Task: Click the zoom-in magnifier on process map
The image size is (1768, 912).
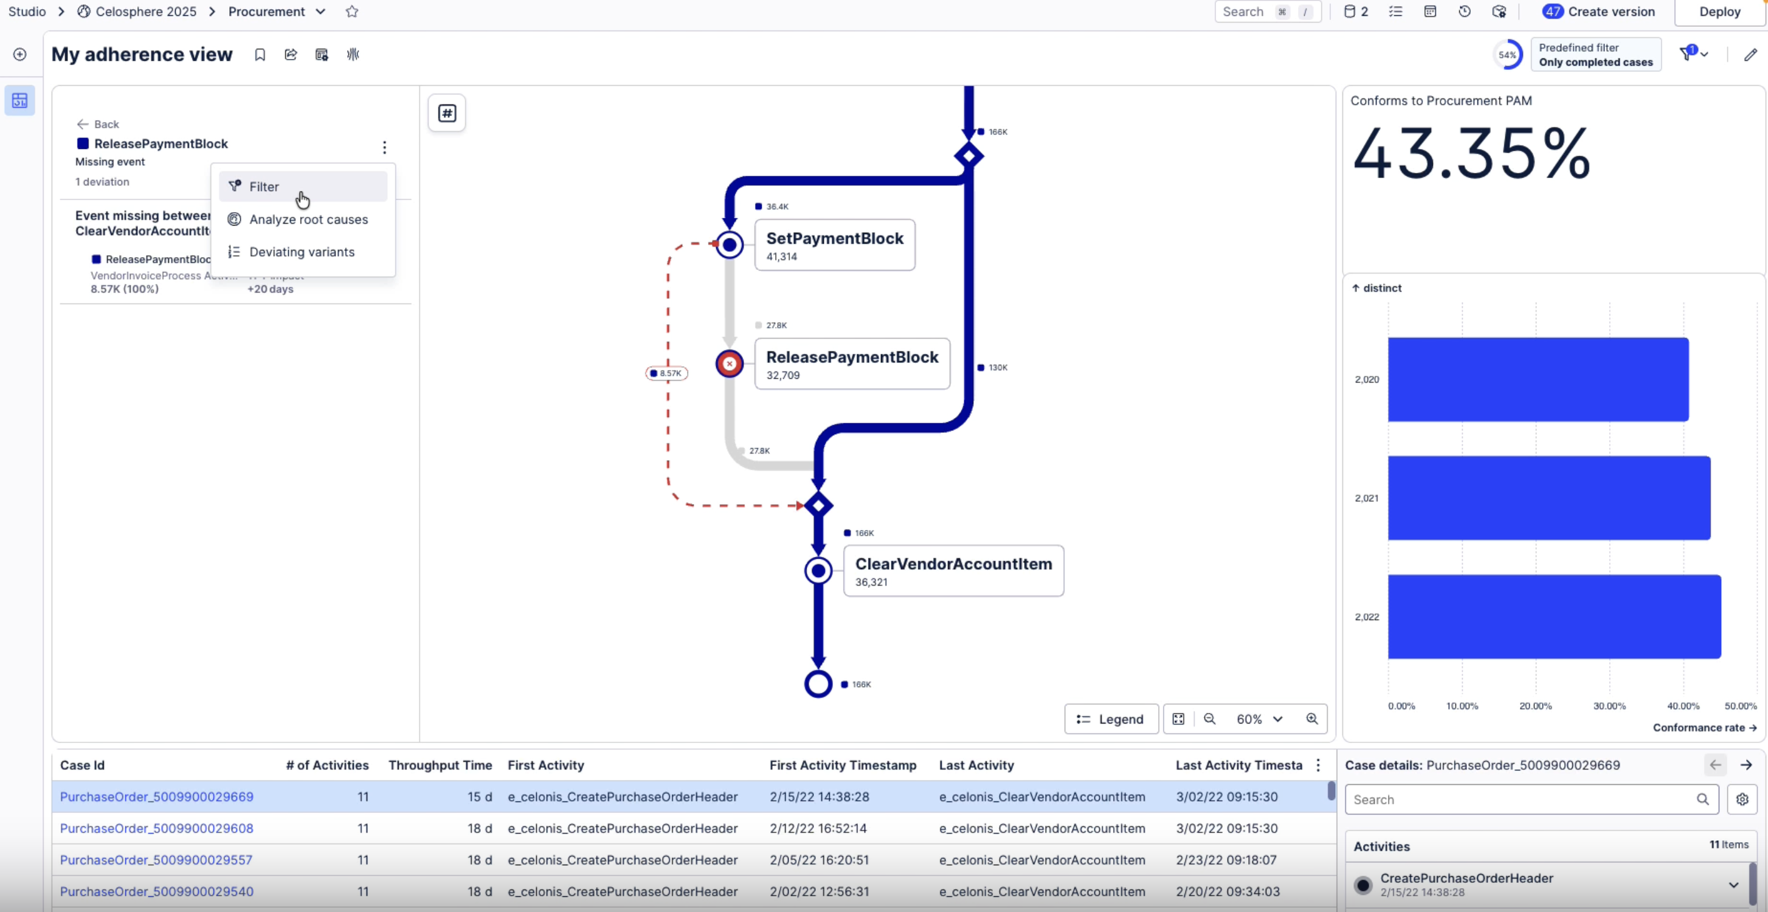Action: 1311,719
